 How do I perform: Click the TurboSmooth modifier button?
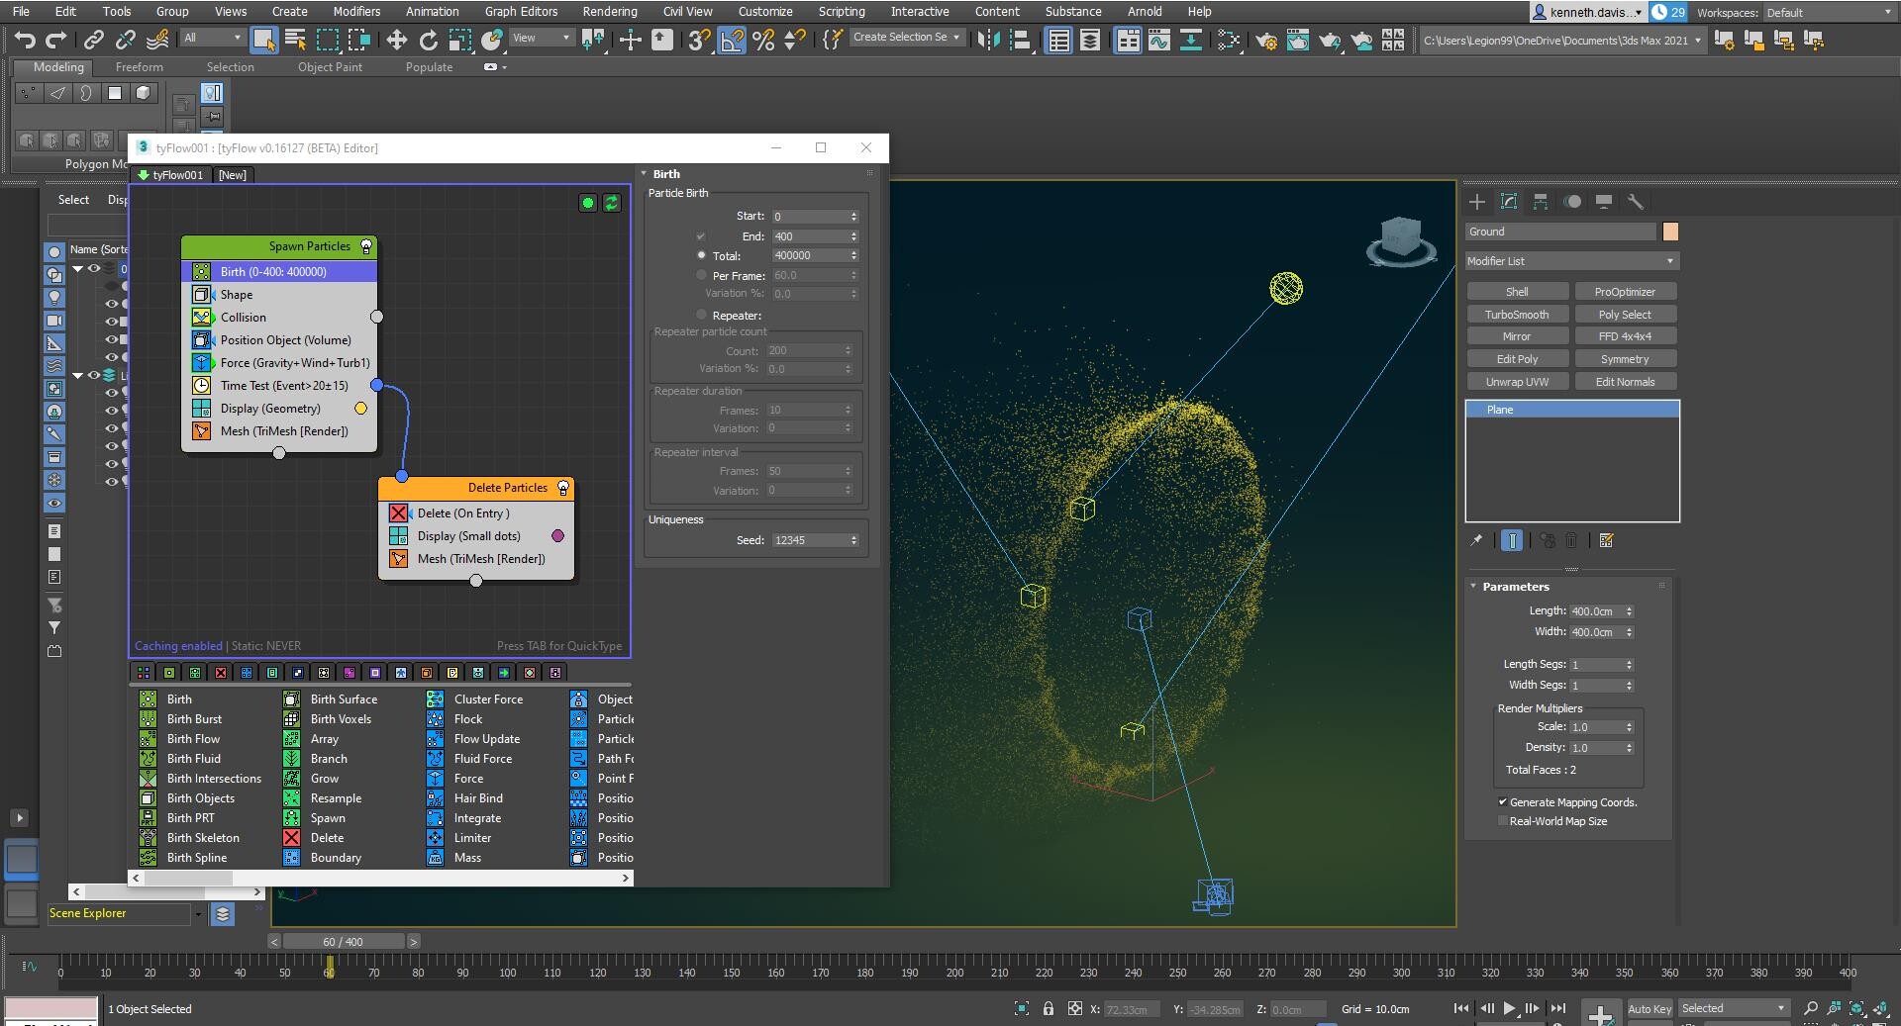point(1516,315)
